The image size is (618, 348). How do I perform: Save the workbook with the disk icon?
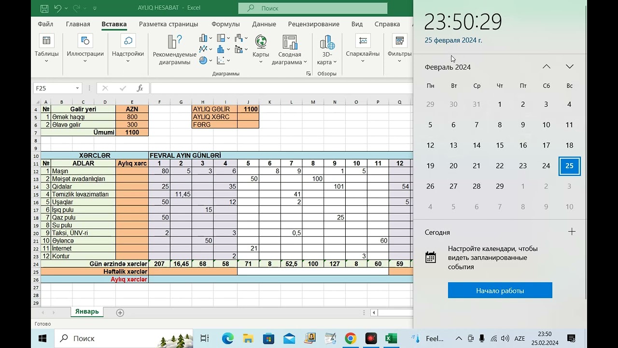pyautogui.click(x=44, y=8)
